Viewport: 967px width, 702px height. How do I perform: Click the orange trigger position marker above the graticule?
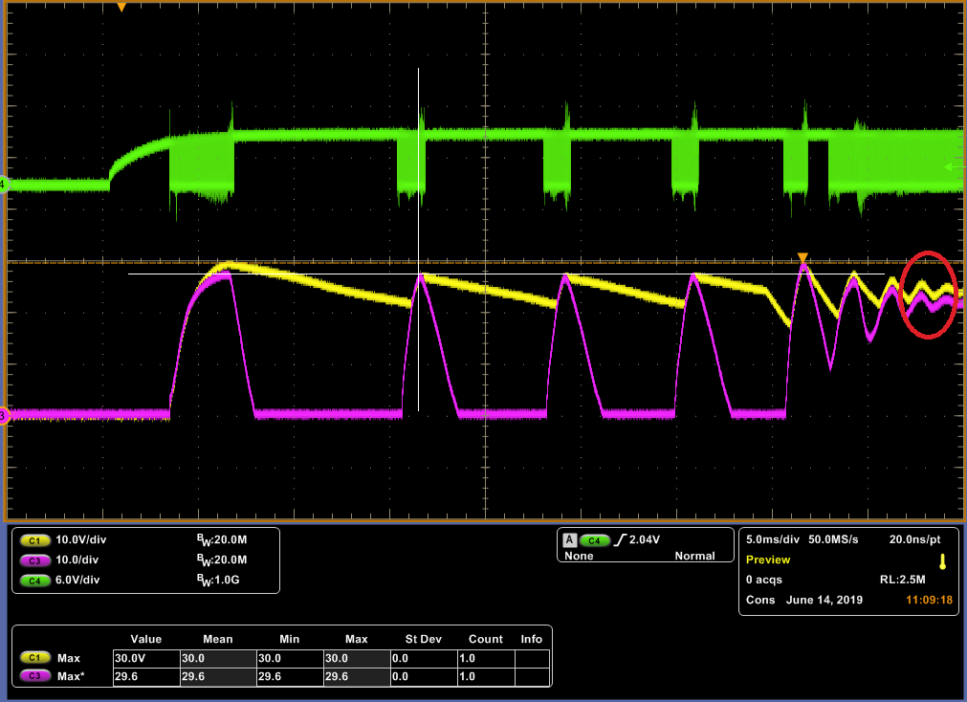[x=121, y=8]
